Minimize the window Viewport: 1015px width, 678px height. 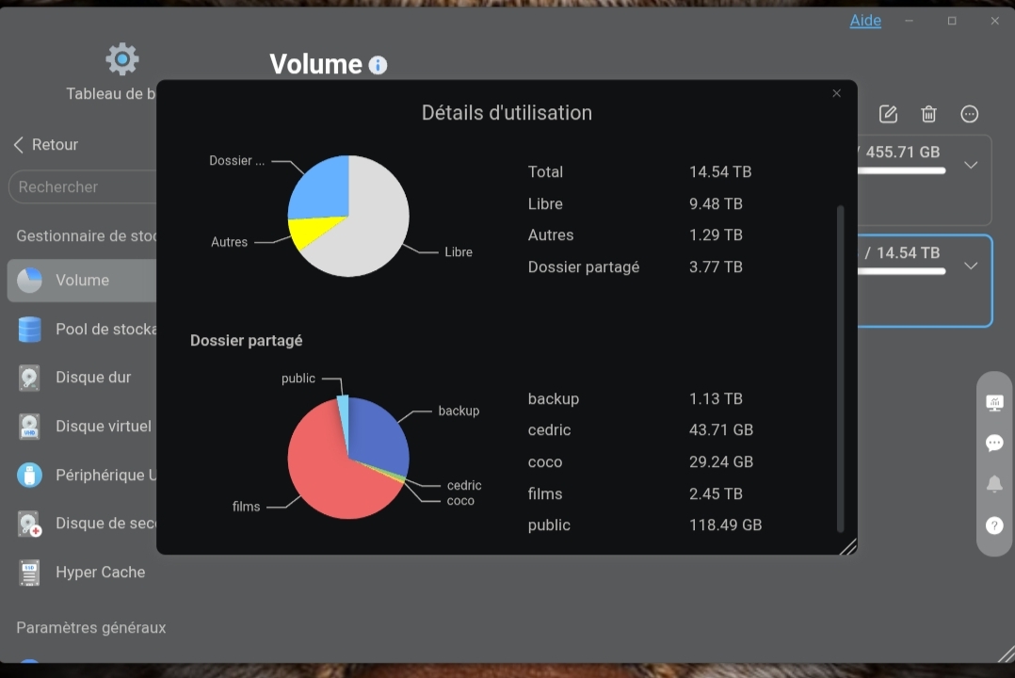coord(909,21)
